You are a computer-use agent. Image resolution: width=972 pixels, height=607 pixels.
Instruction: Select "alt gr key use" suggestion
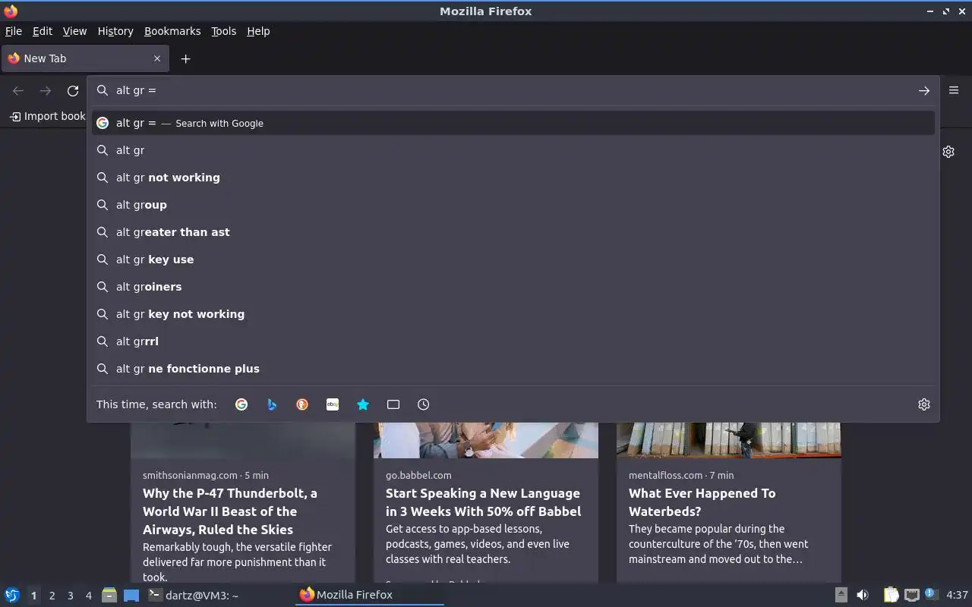(513, 259)
